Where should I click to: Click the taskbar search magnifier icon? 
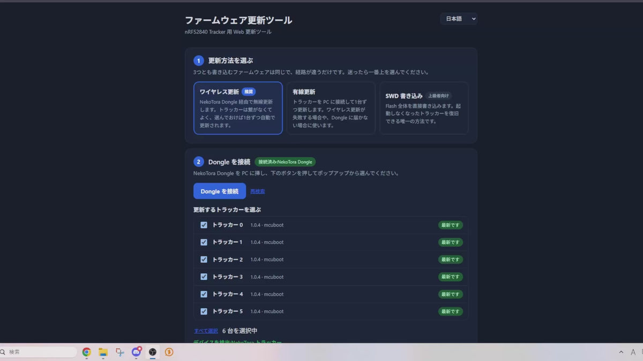click(3, 352)
